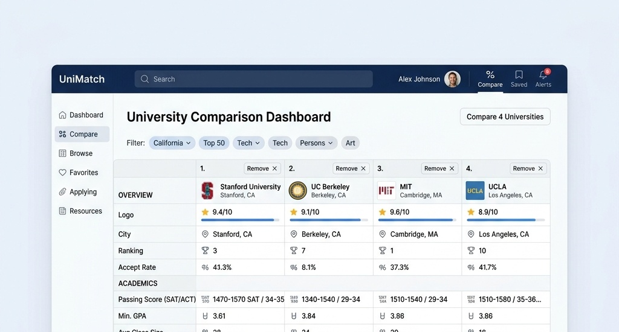Toggle the Top 50 filter chip
619x332 pixels.
click(x=214, y=142)
